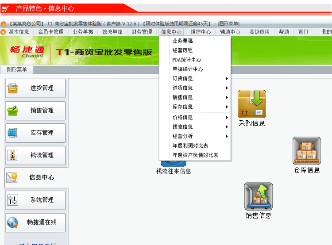The width and height of the screenshot is (332, 245).
Task: Click the globe icon beside 畅捷通在线
Action: (x=12, y=222)
